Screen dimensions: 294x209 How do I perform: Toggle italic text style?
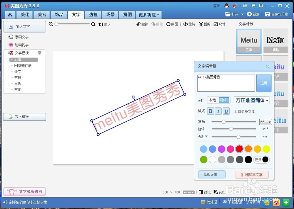tap(218, 111)
